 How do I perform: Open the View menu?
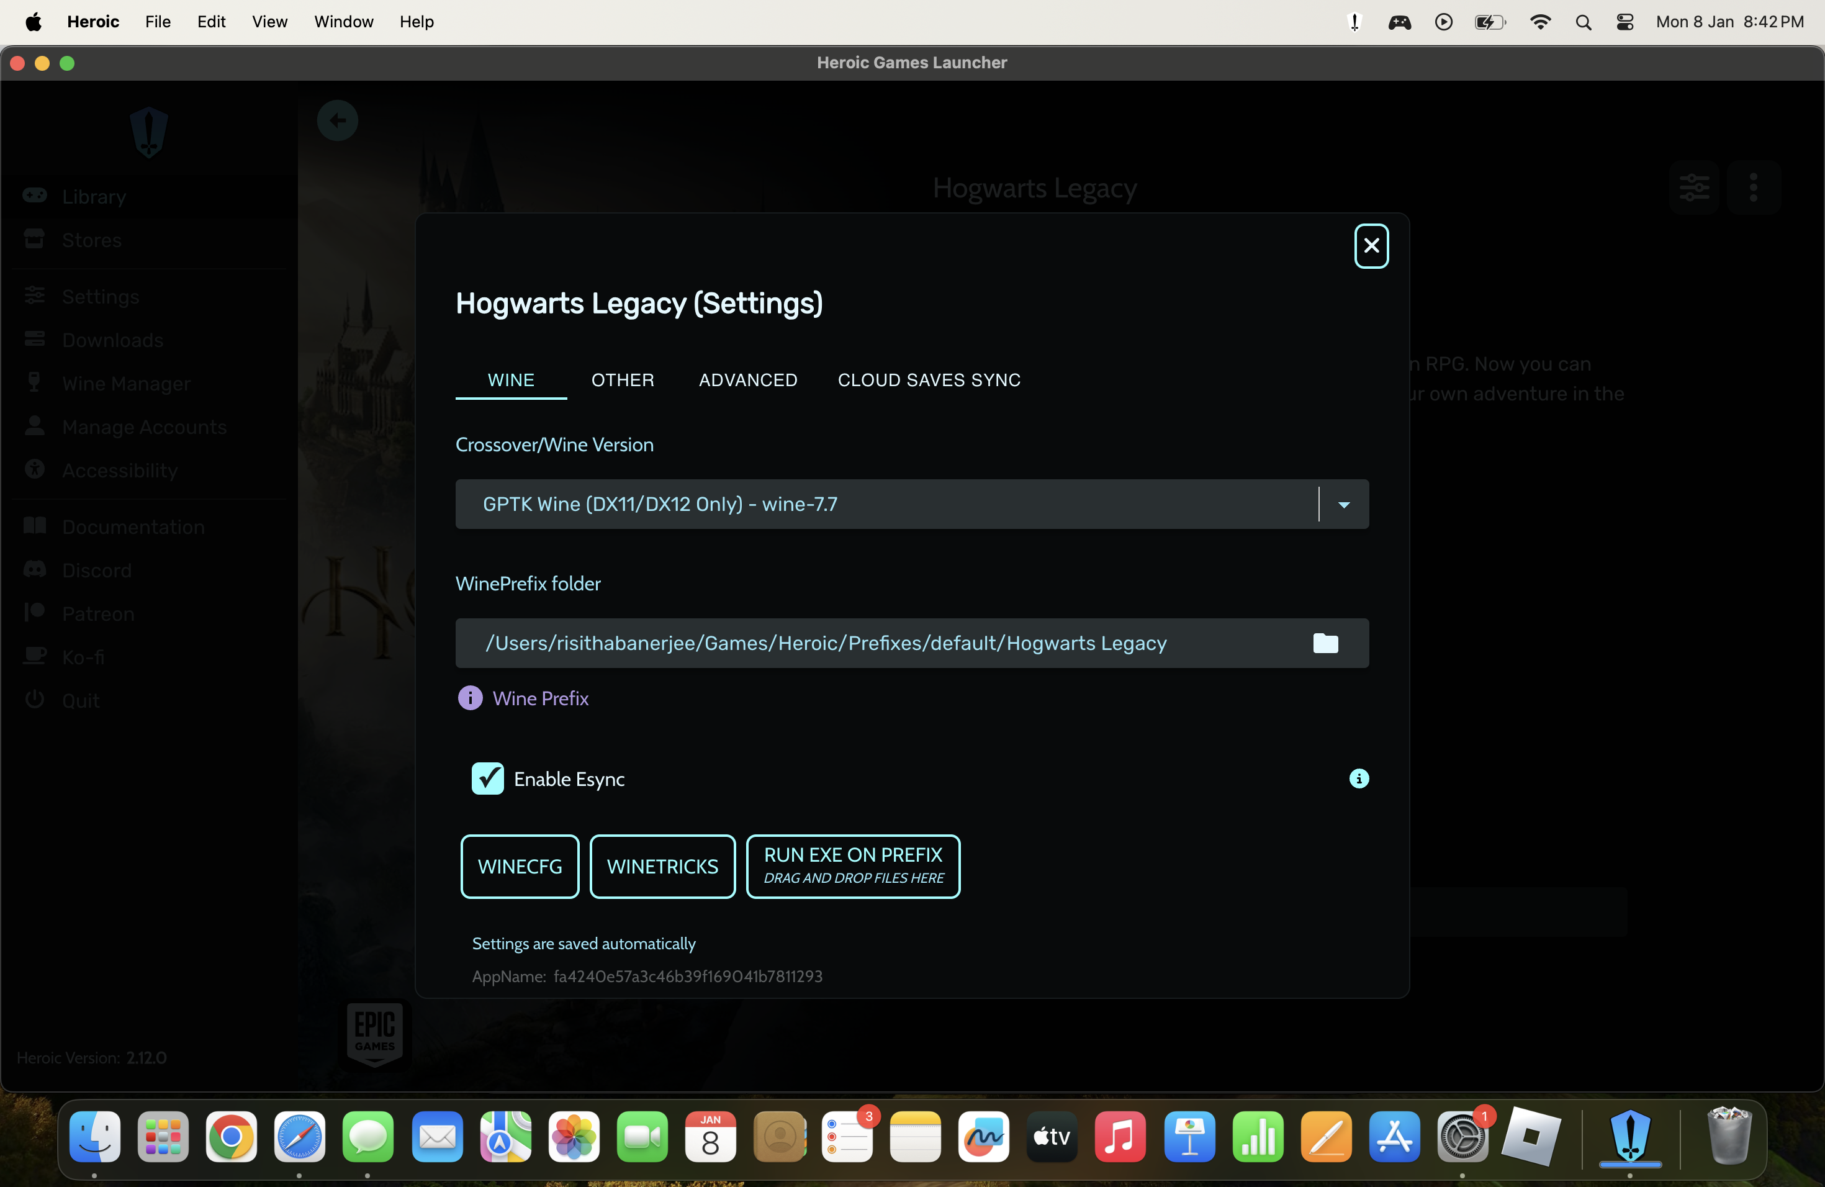(269, 22)
